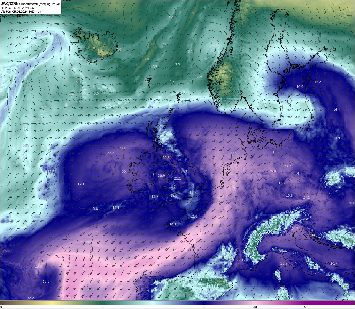Click the 5.9 value south of Iceland
The height and width of the screenshot is (309, 355).
[x=78, y=82]
